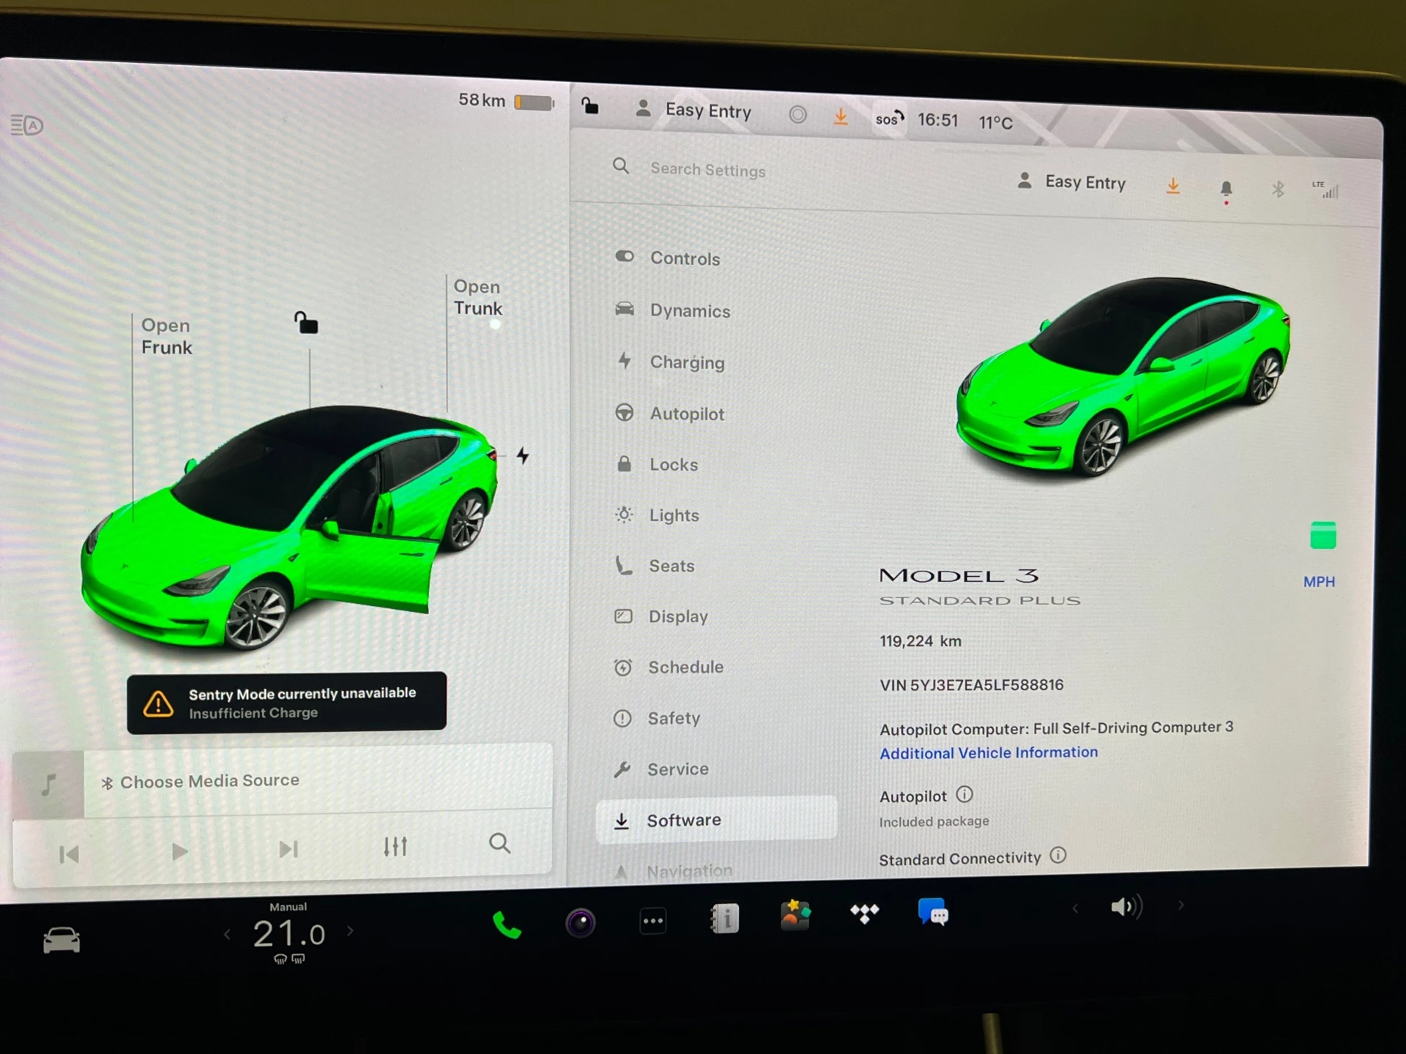The width and height of the screenshot is (1406, 1054).
Task: Tap the orange download icon in status bar
Action: (841, 116)
